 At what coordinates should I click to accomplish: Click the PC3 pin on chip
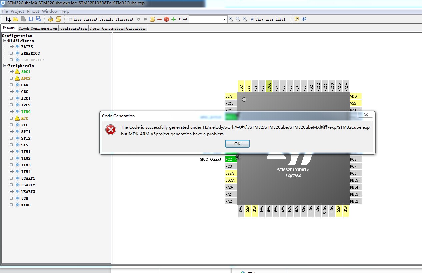point(231,166)
